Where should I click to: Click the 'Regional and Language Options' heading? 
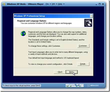pyautogui.click(x=32, y=21)
